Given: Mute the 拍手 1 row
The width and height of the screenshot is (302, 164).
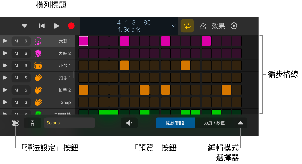Looking at the screenshot, I should (x=16, y=78).
